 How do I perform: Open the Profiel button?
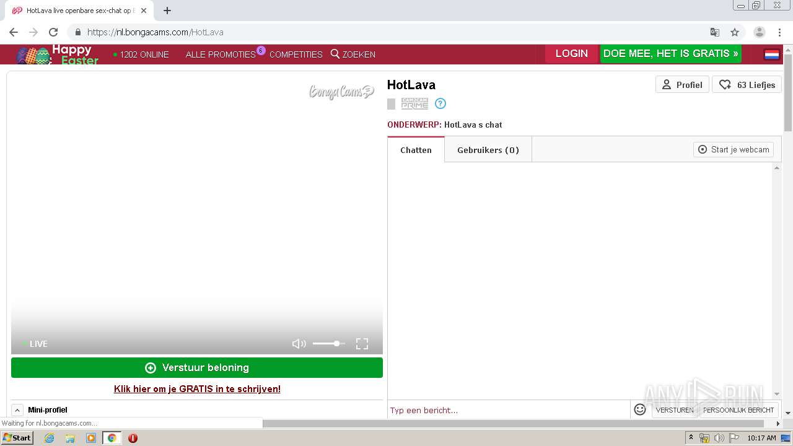tap(682, 85)
